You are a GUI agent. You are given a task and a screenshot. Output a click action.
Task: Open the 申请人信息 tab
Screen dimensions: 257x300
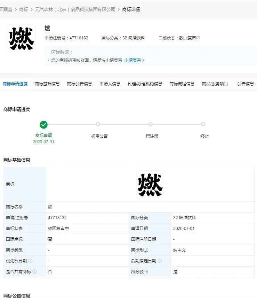click(110, 84)
